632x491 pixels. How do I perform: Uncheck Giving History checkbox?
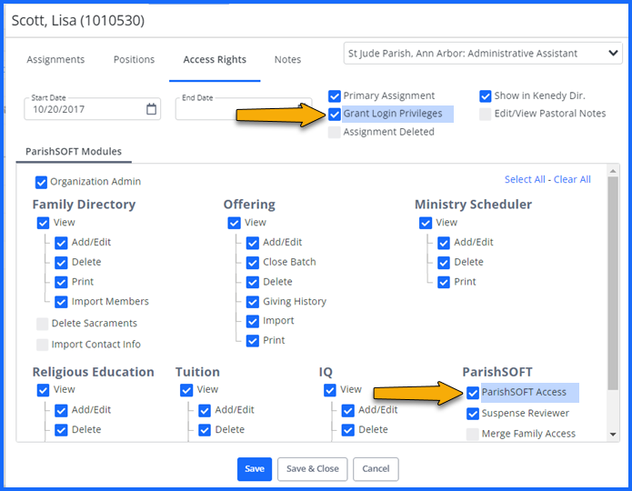coord(253,302)
